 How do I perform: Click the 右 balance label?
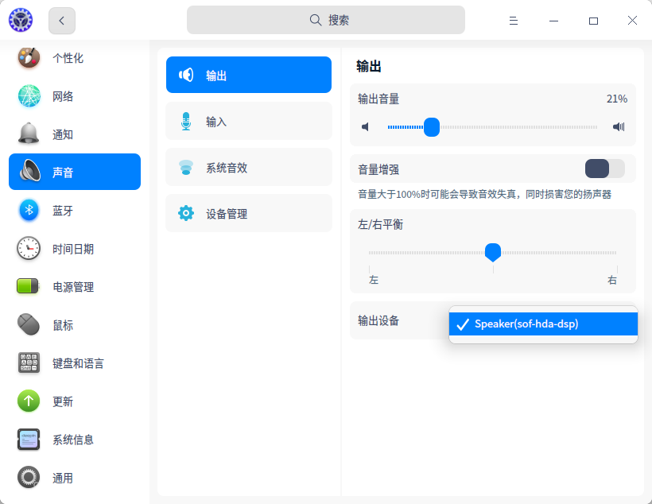(612, 280)
